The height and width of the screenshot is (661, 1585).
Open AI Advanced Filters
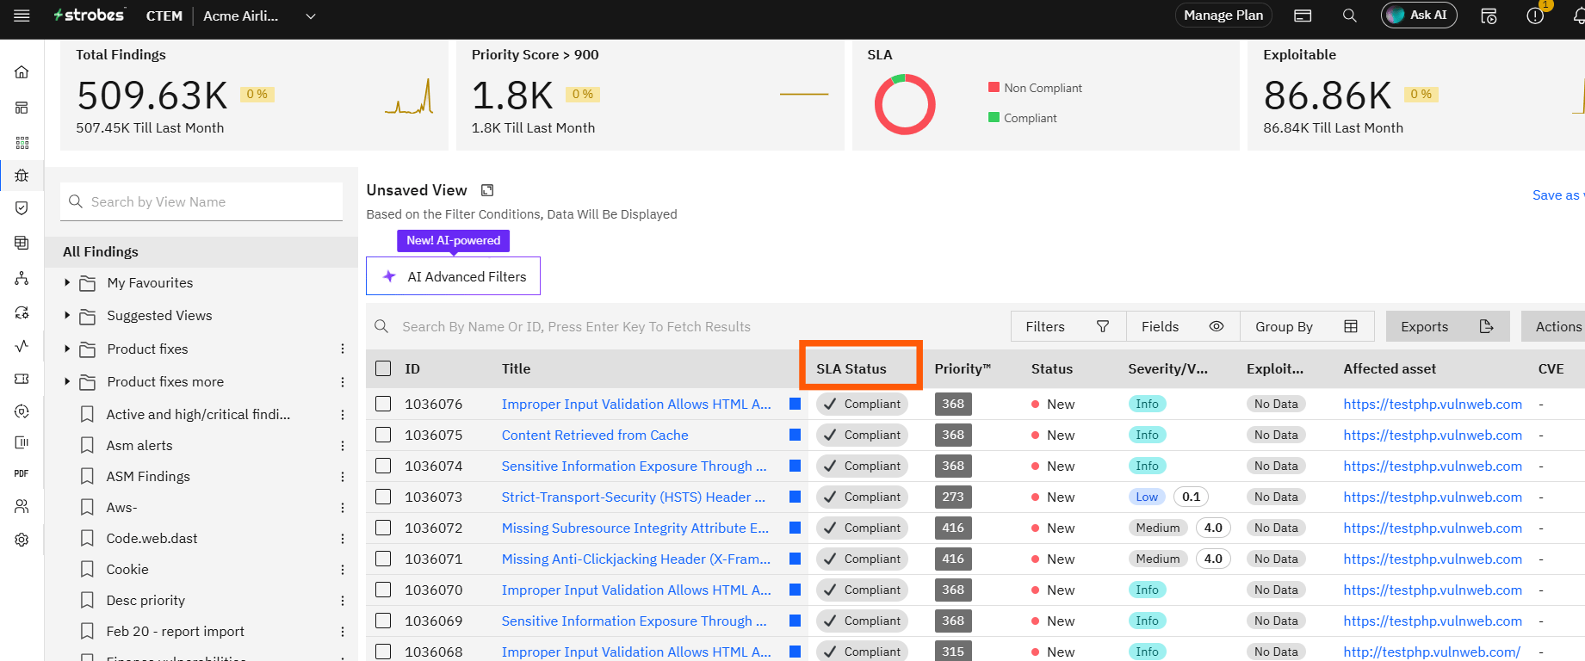click(453, 276)
